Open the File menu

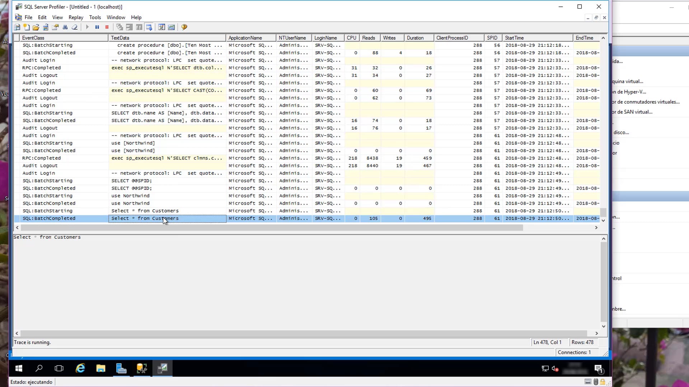(x=28, y=17)
